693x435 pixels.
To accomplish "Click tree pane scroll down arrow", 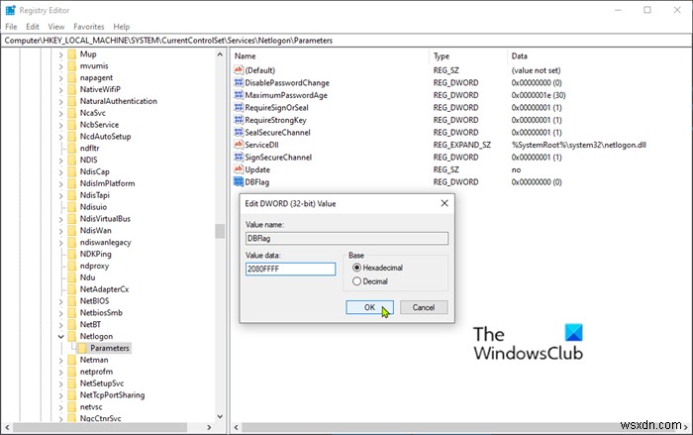I will pyautogui.click(x=220, y=416).
